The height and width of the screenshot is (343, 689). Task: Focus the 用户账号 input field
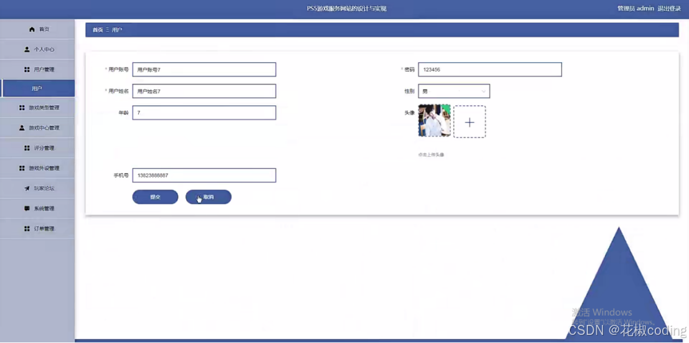point(204,69)
